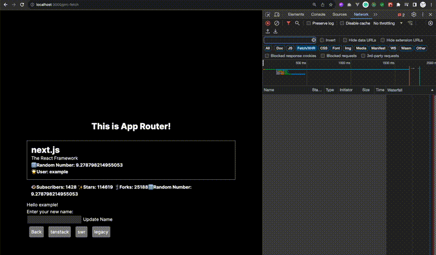The image size is (436, 255).
Task: Click the localhost URL in the address bar
Action: (x=57, y=5)
